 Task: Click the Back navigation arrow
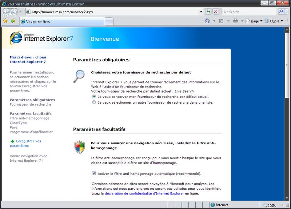(x=6, y=12)
